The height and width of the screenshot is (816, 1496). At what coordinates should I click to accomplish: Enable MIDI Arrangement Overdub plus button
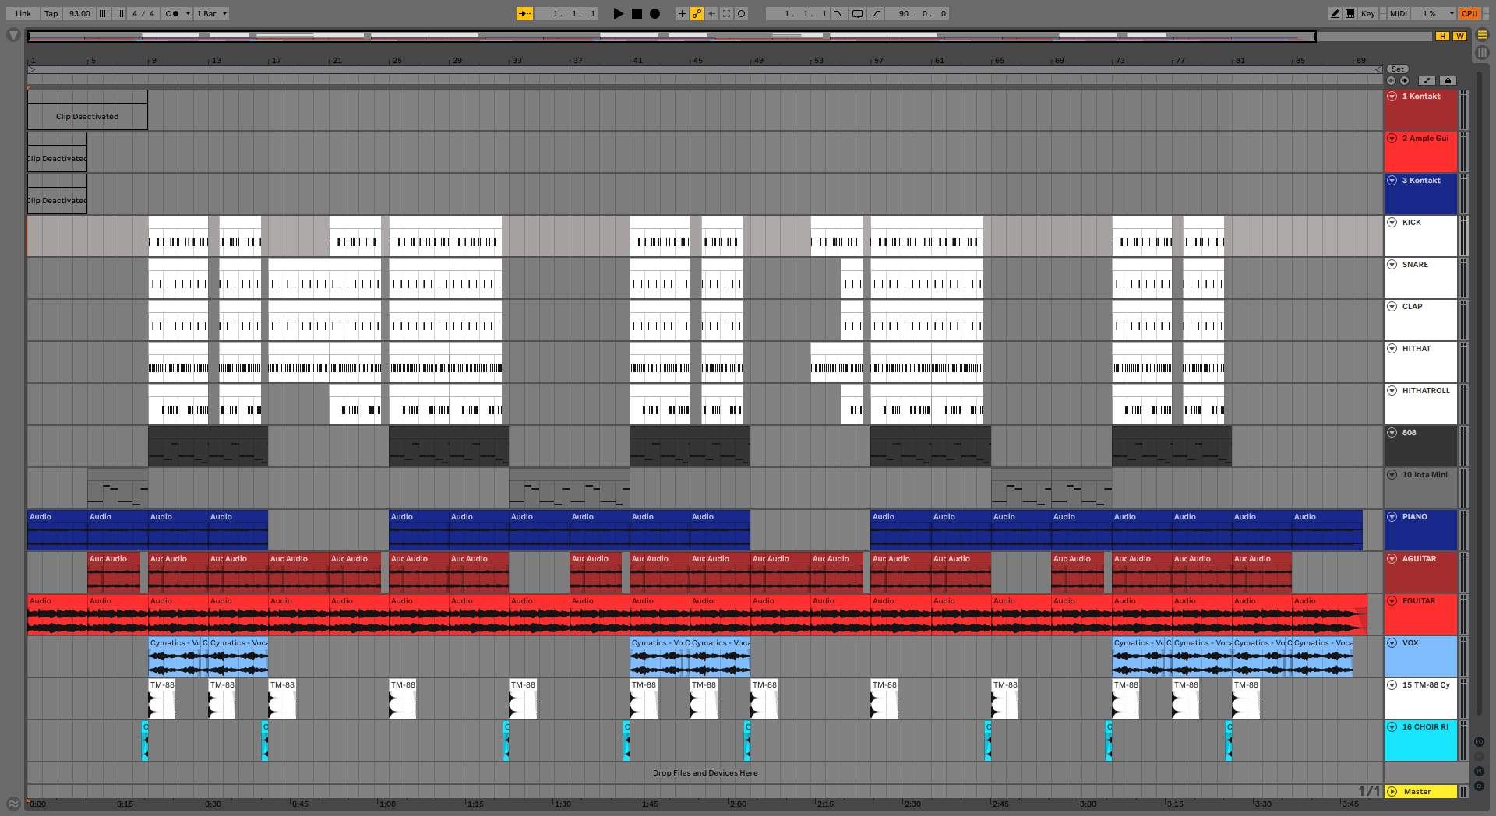tap(682, 13)
